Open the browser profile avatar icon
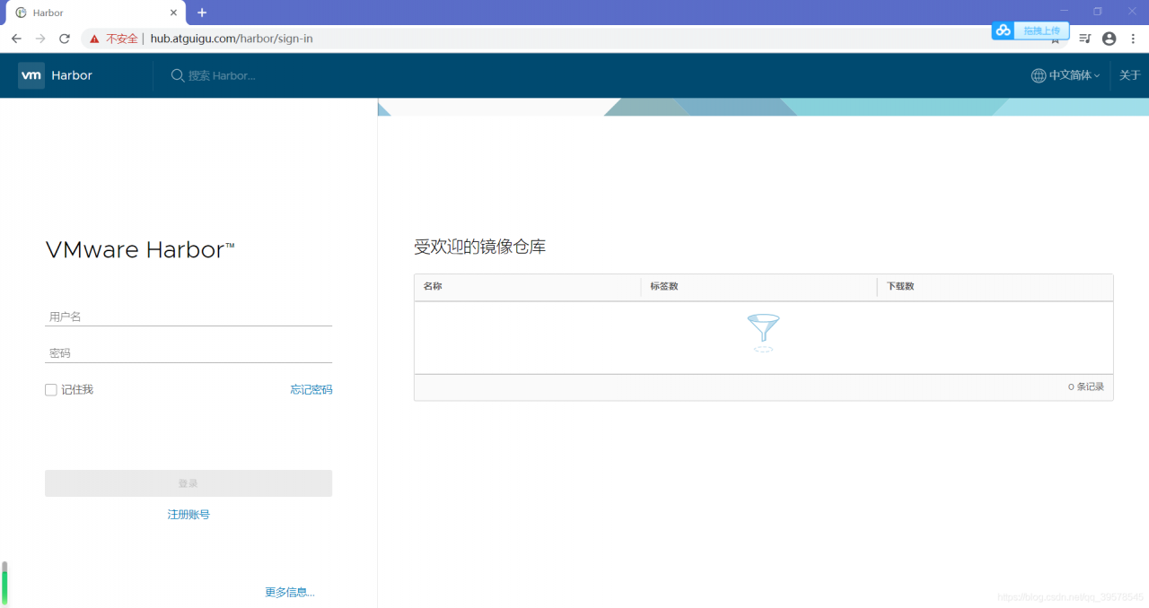Viewport: 1149px width, 608px height. (1110, 39)
